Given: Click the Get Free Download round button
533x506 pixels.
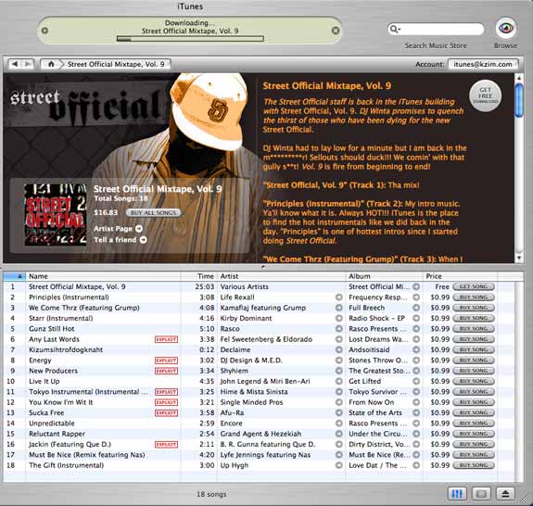Looking at the screenshot, I should (485, 95).
